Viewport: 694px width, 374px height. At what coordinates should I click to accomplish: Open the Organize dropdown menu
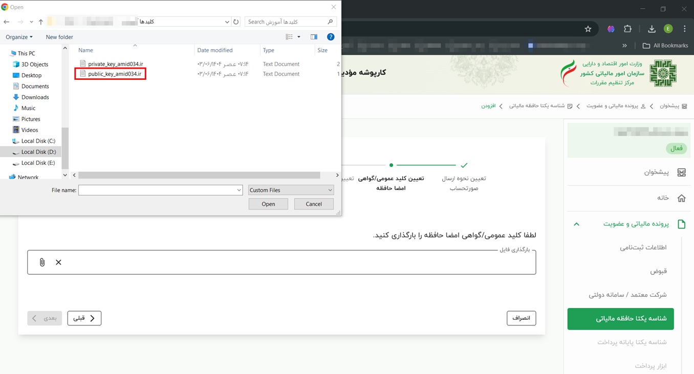pos(19,37)
